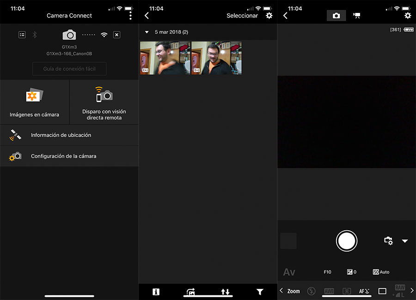Open Imágenes en cámara
Screen dimensions: 416x300
35,102
